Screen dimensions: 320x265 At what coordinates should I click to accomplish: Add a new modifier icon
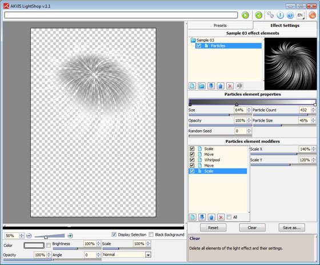(192, 217)
